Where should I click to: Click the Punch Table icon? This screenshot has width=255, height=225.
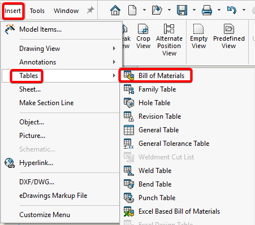[129, 198]
